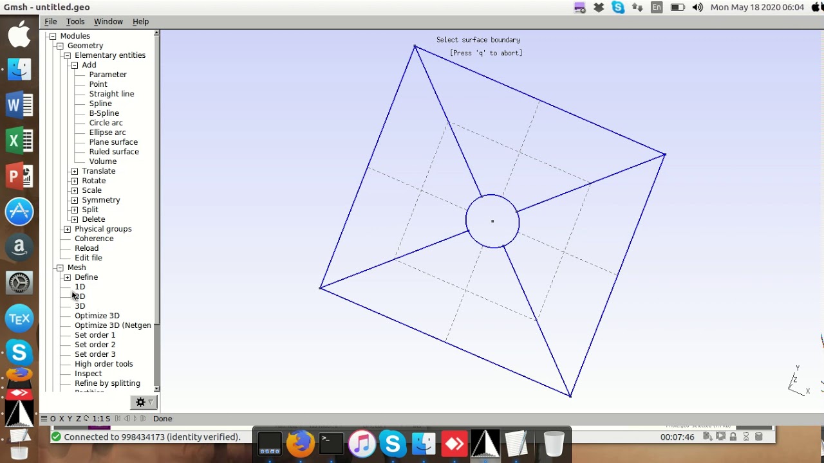Click the rotate view icon in status bar
The width and height of the screenshot is (824, 463).
[x=86, y=419]
